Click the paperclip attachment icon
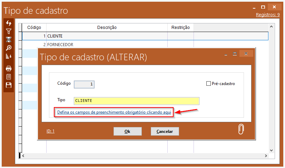285x168 pixels. [x=241, y=129]
